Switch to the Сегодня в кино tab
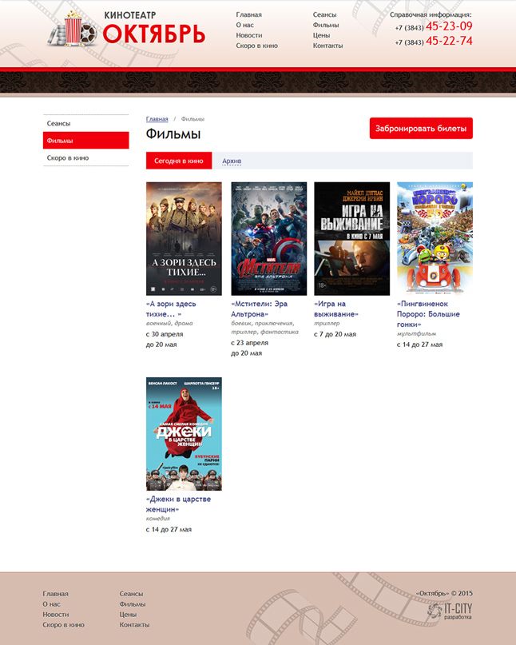The height and width of the screenshot is (645, 516). [x=179, y=161]
